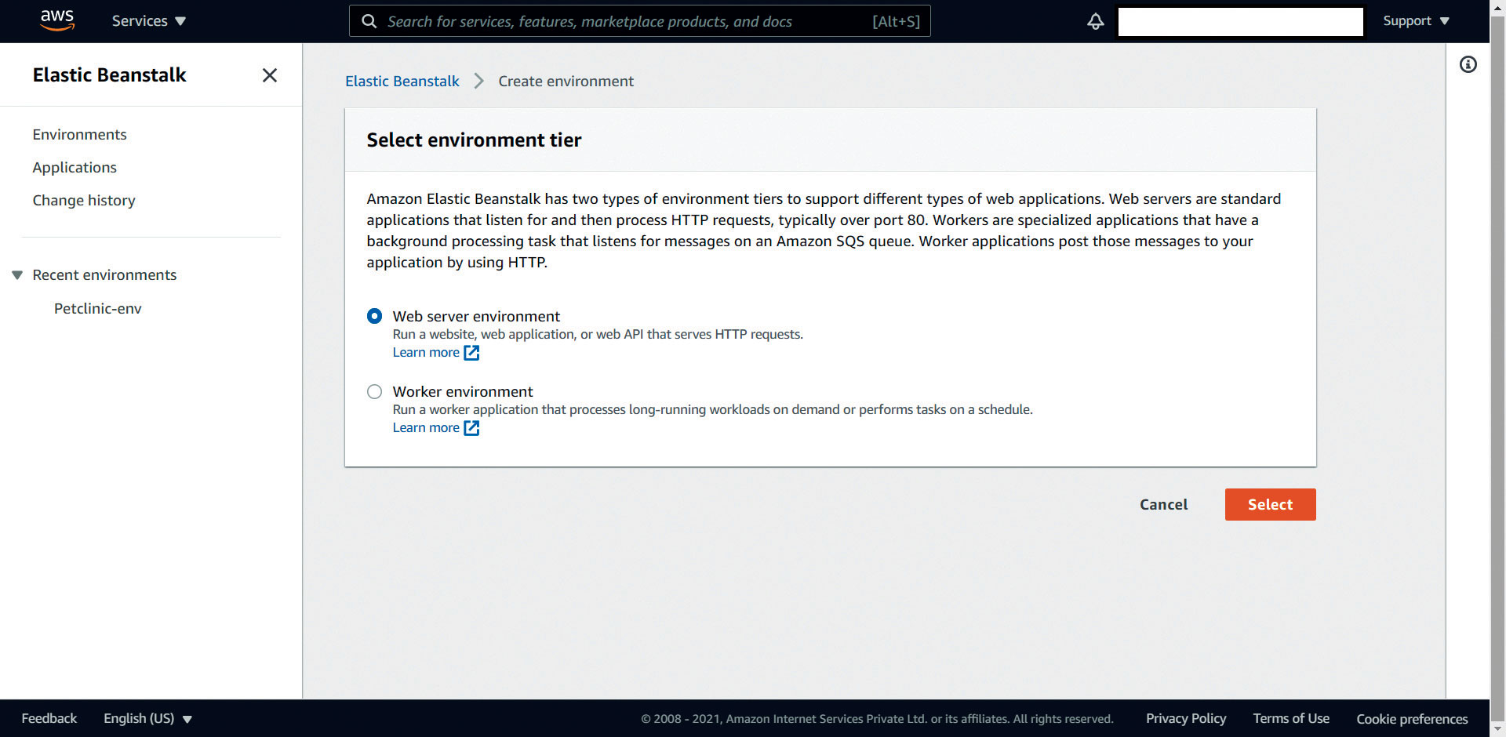Click external link icon under Web server environment
1506x737 pixels.
471,353
